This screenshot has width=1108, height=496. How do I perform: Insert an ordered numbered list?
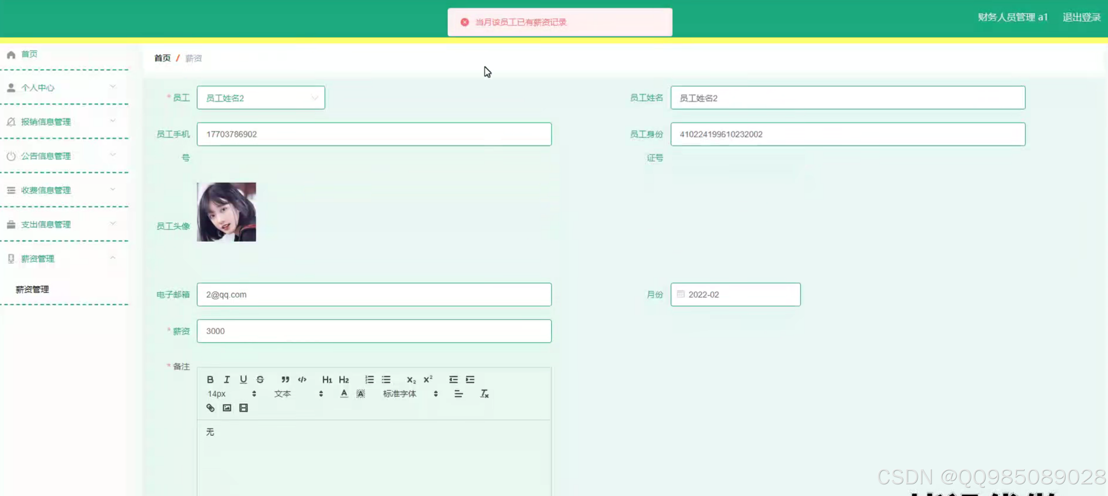(x=370, y=379)
